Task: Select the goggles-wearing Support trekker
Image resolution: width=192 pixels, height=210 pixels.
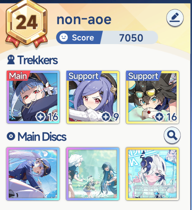Action: click(152, 97)
